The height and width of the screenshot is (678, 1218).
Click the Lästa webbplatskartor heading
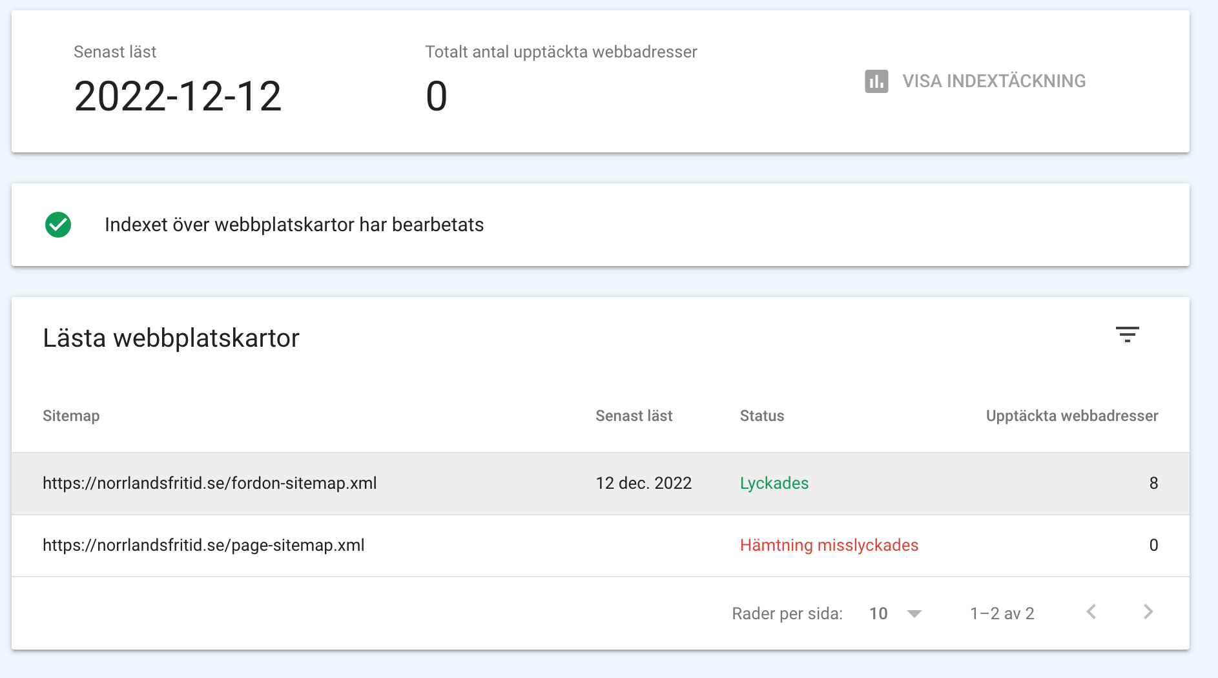[171, 338]
